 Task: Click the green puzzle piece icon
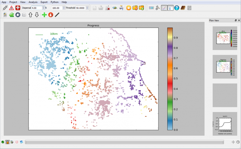12,15
